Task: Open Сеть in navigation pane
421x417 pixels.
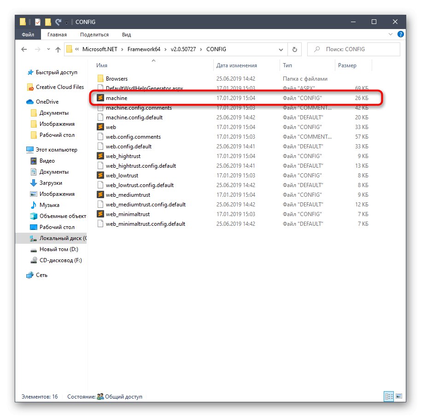Action: (37, 275)
